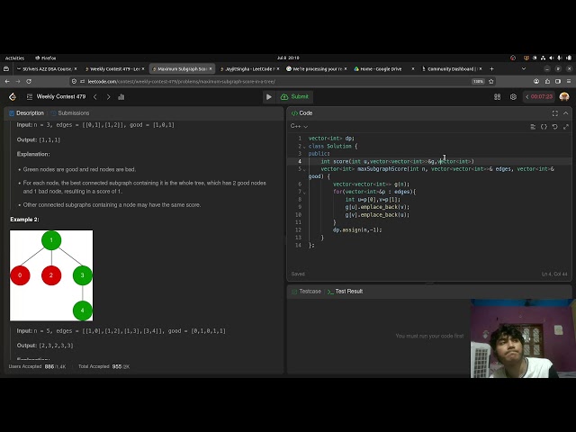Open the Firefox app menu in top bar
The image size is (576, 432).
click(46, 58)
